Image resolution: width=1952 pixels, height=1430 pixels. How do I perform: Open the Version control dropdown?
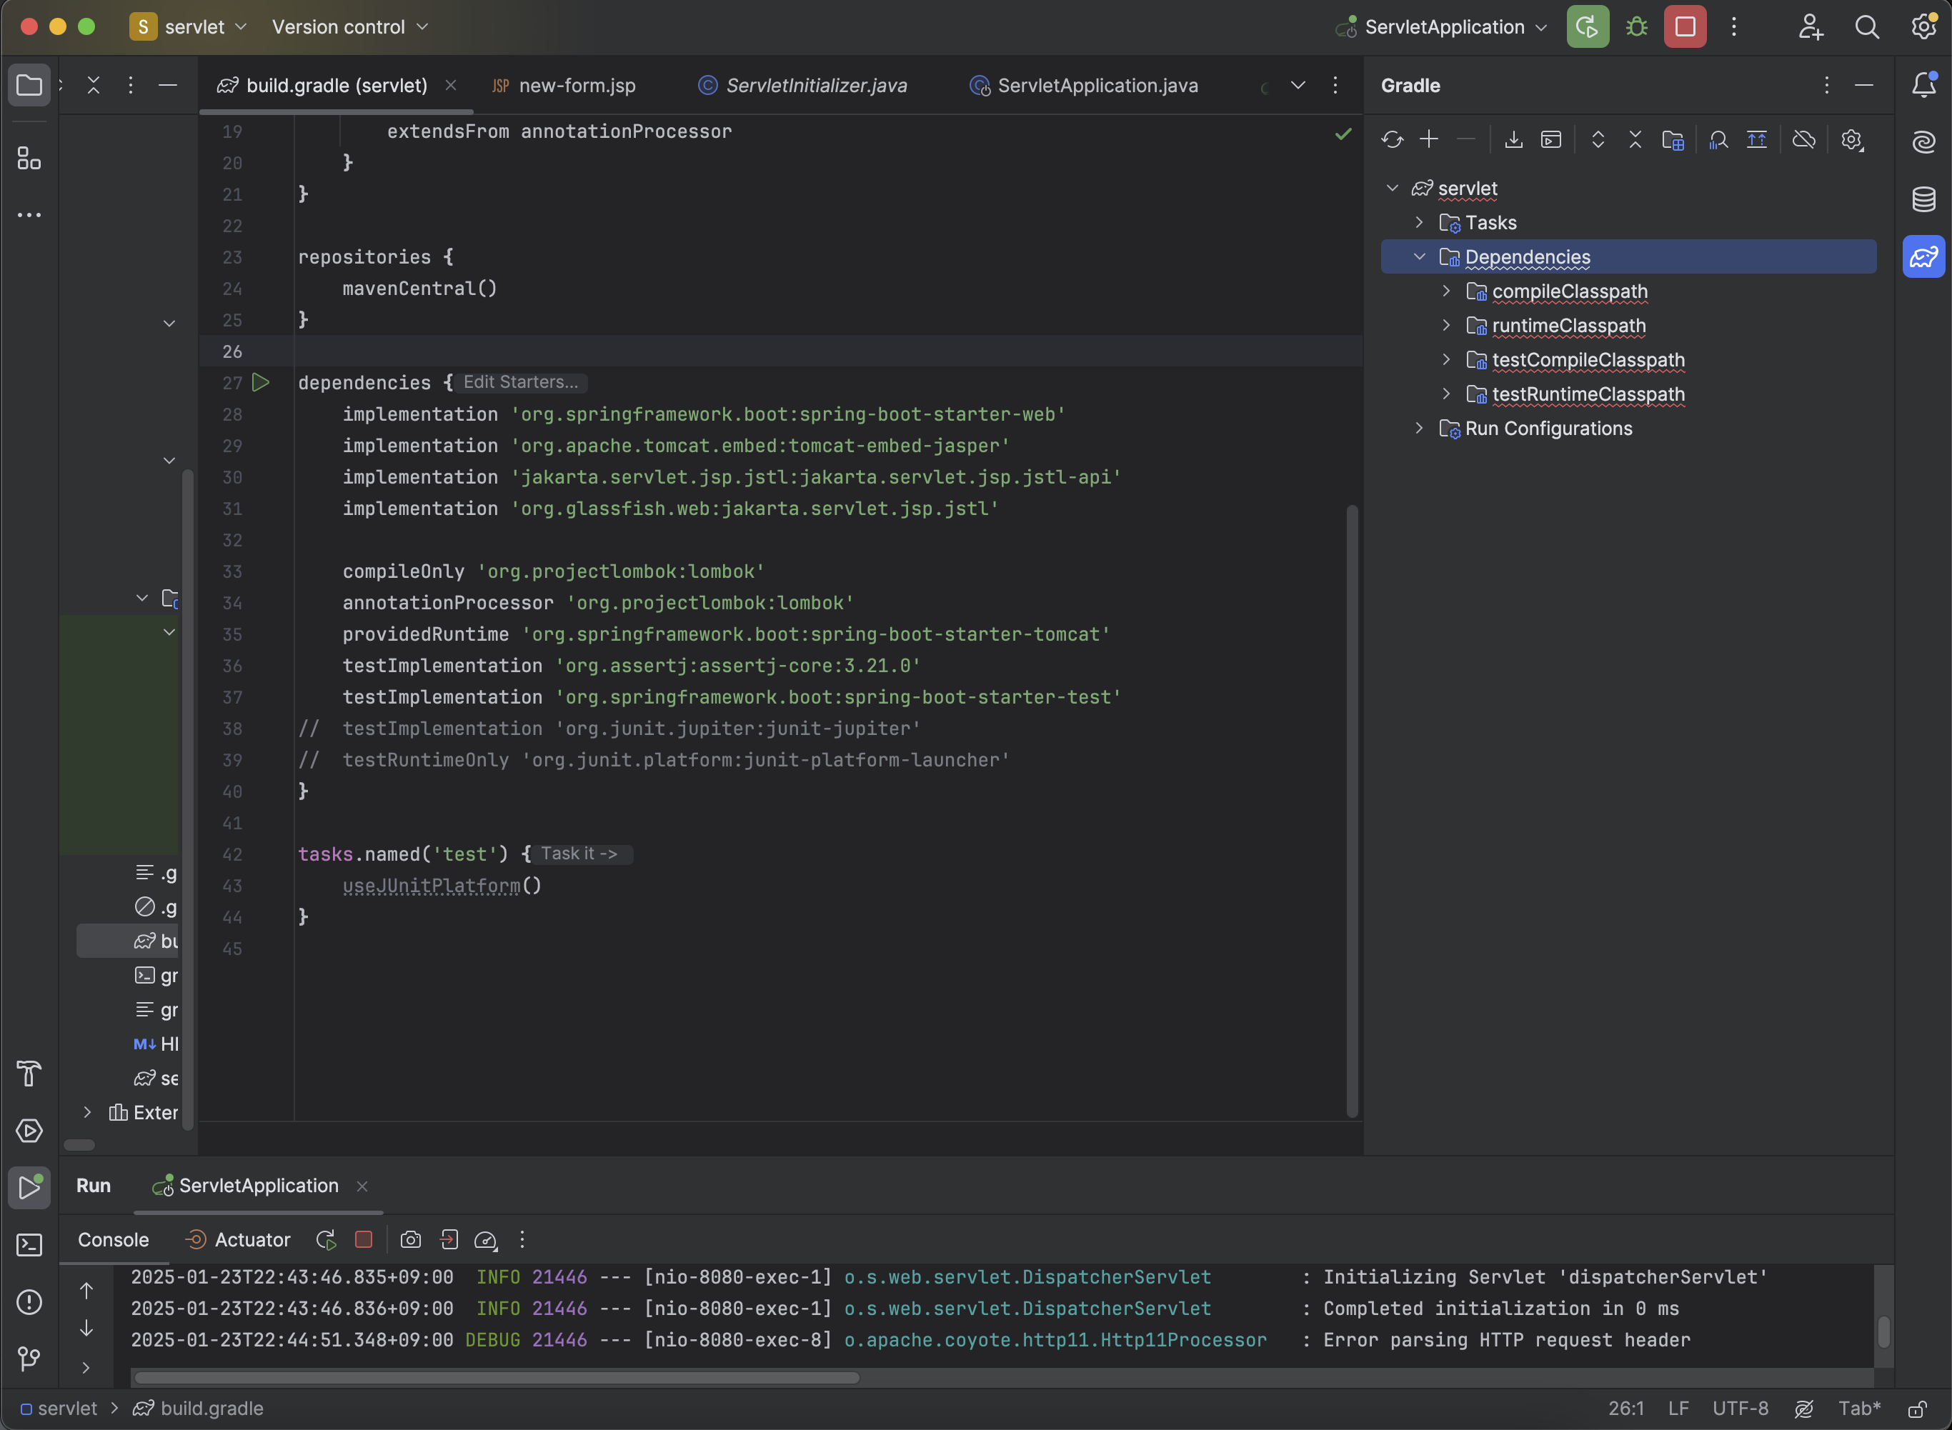[x=349, y=27]
